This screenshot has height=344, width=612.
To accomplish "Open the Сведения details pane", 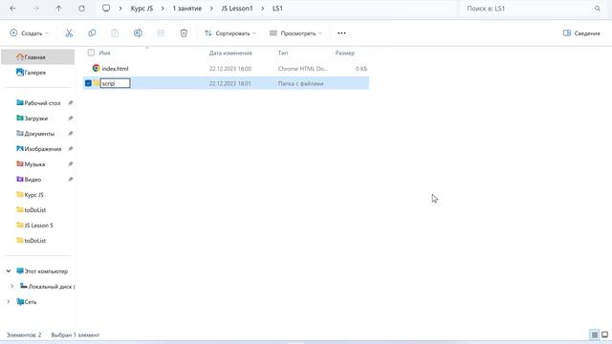I will [581, 33].
